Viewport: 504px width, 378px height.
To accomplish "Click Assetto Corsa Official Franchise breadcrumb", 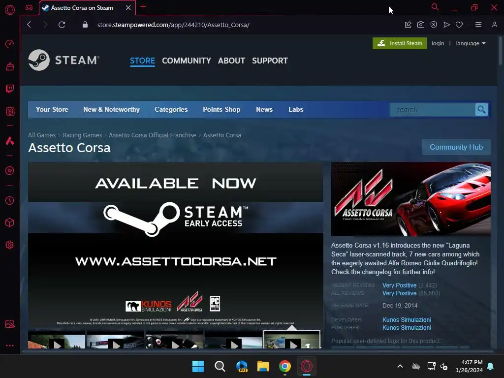I will (153, 135).
